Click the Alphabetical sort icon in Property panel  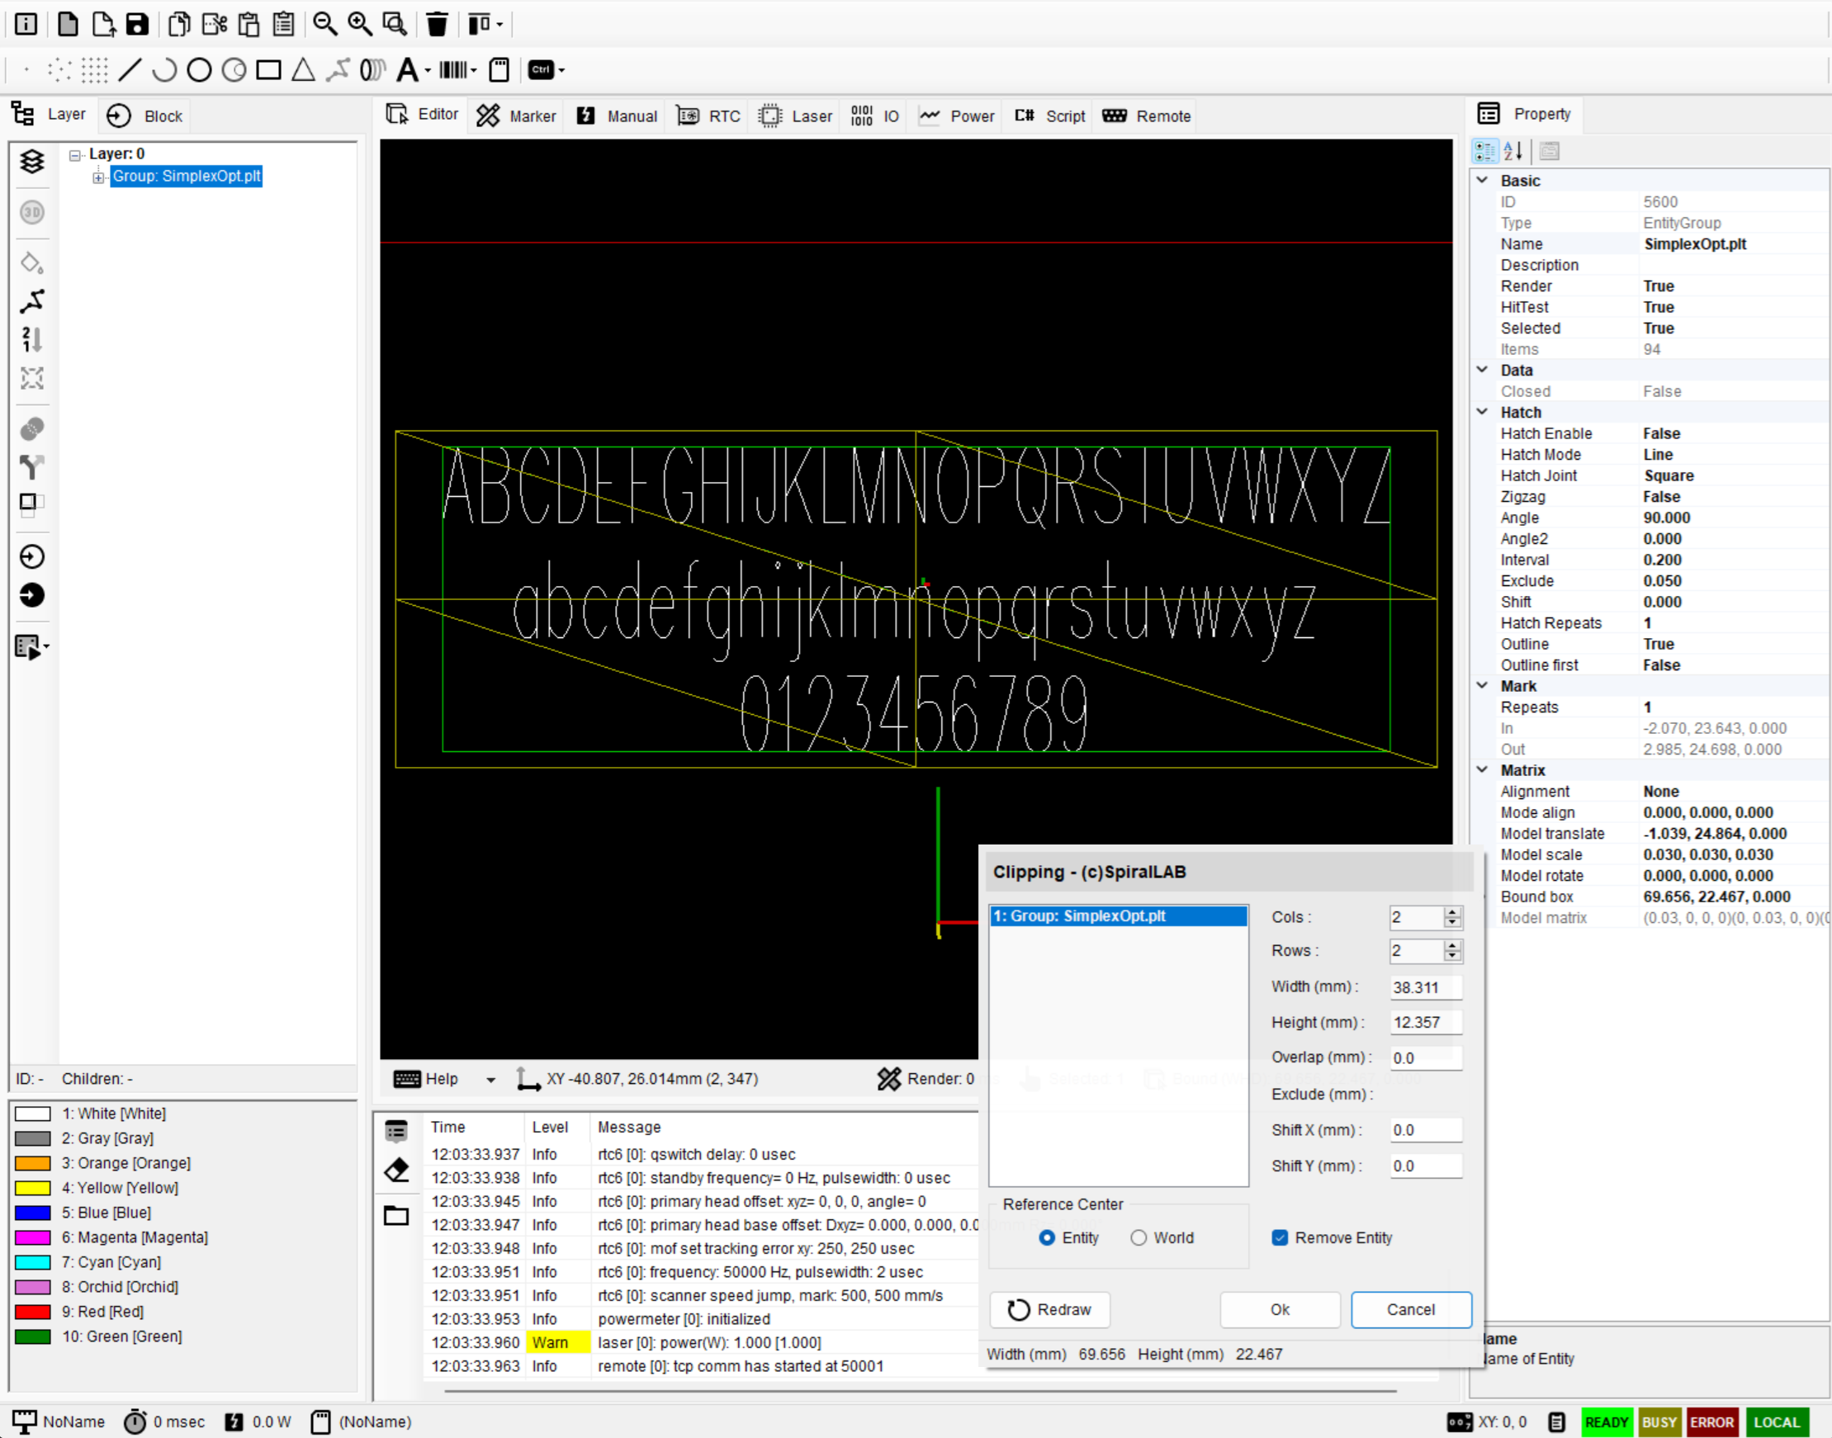click(x=1513, y=152)
